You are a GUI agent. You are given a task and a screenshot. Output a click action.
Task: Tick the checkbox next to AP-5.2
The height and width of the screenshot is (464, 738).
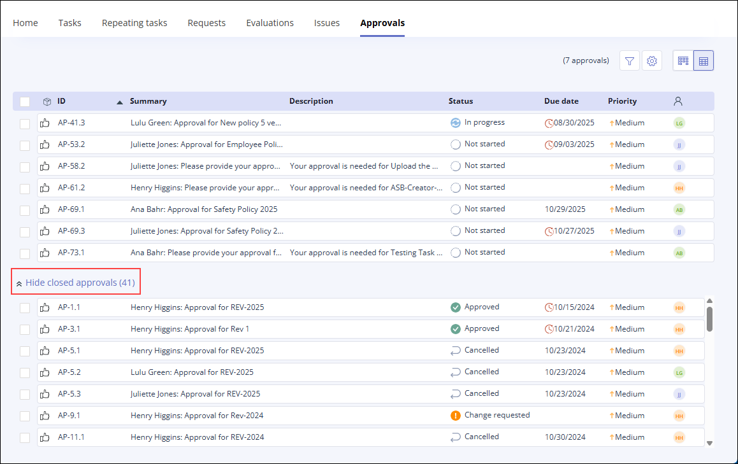click(24, 372)
